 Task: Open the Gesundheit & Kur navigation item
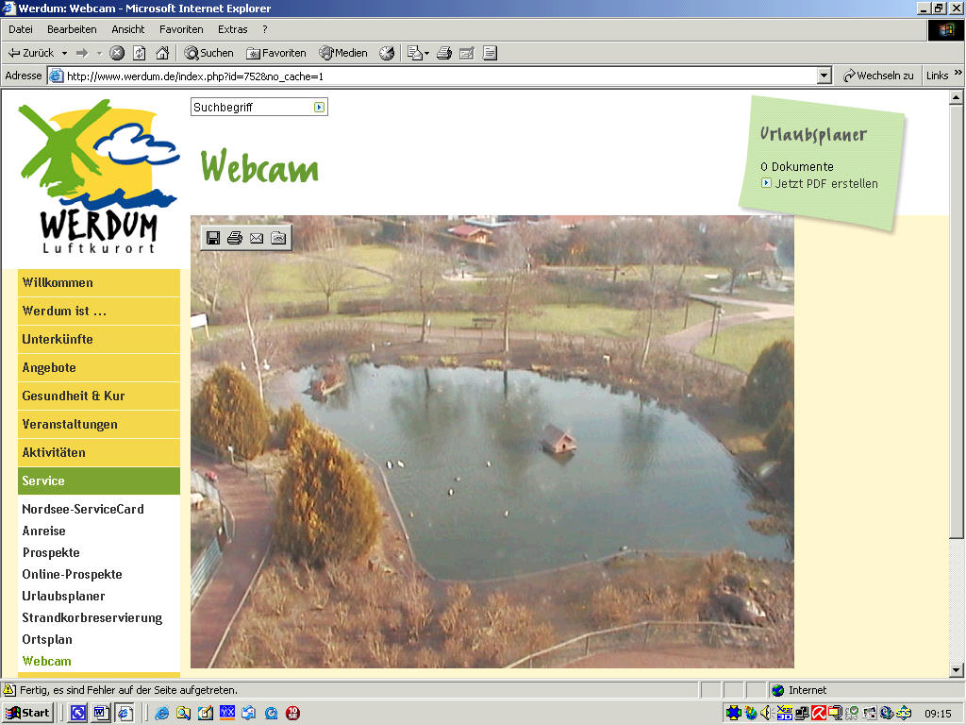[x=99, y=396]
